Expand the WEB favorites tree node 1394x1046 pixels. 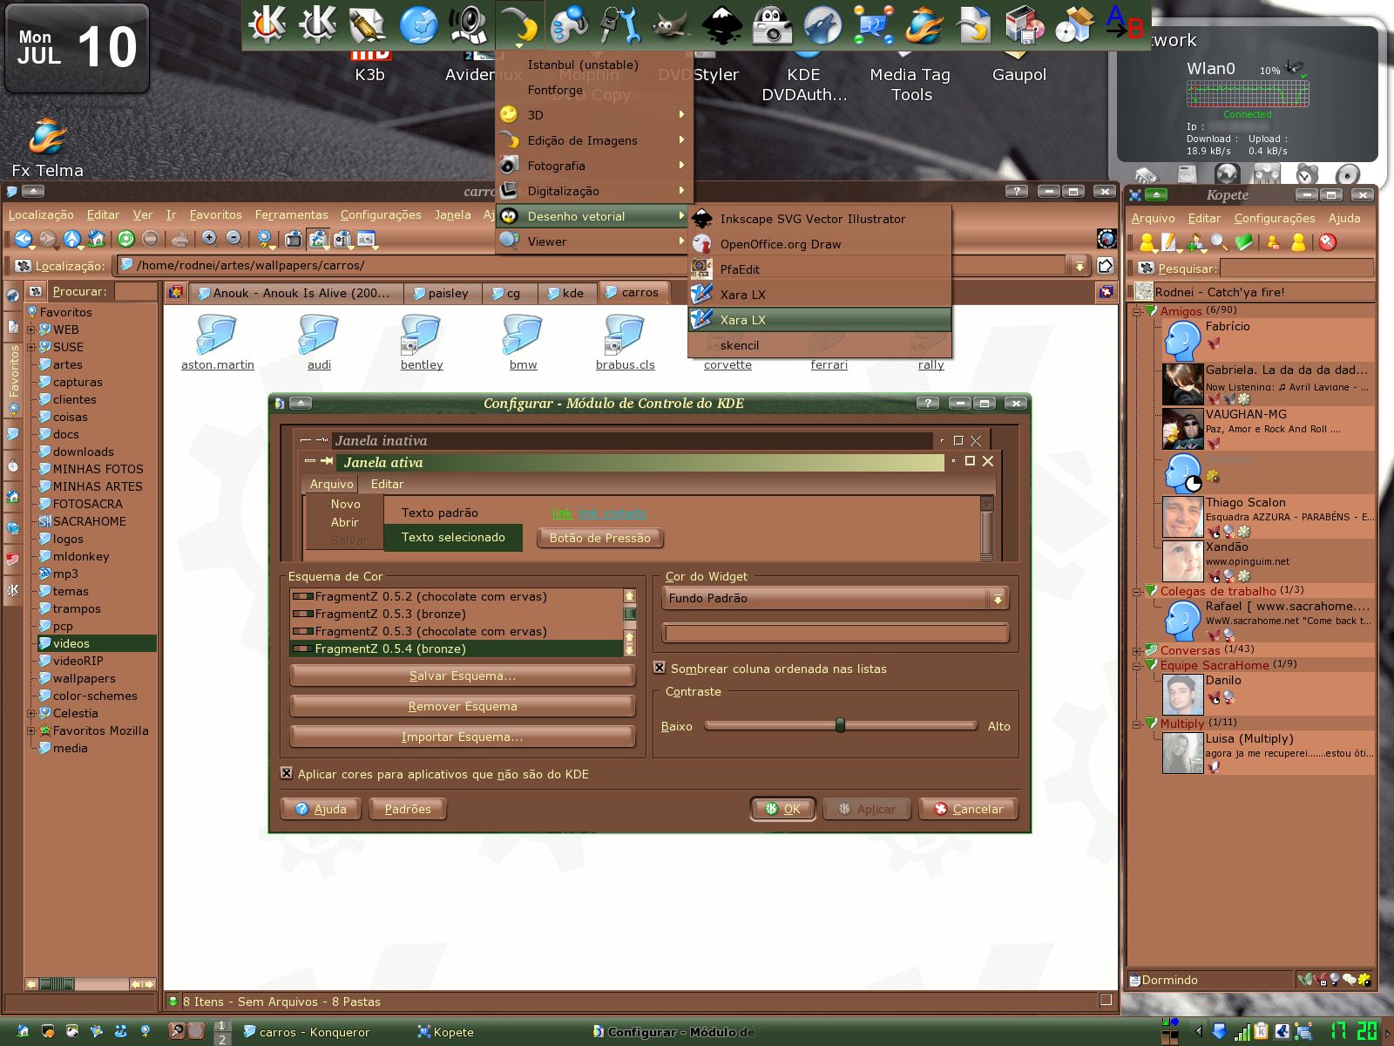coord(31,329)
